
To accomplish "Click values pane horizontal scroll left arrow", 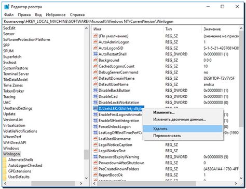I will pyautogui.click(x=94, y=183).
